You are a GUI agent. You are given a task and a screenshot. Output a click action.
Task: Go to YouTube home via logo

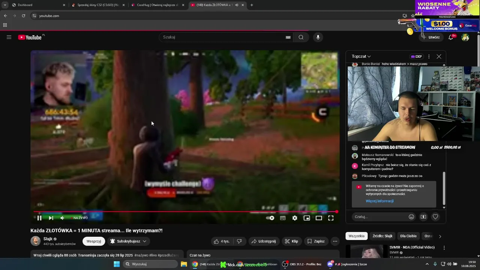click(x=30, y=37)
